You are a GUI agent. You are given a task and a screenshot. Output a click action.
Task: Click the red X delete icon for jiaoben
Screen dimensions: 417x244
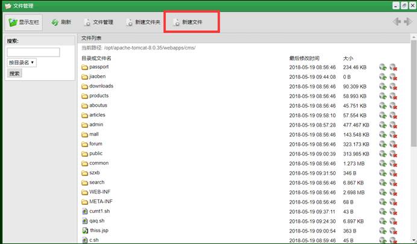(x=393, y=77)
